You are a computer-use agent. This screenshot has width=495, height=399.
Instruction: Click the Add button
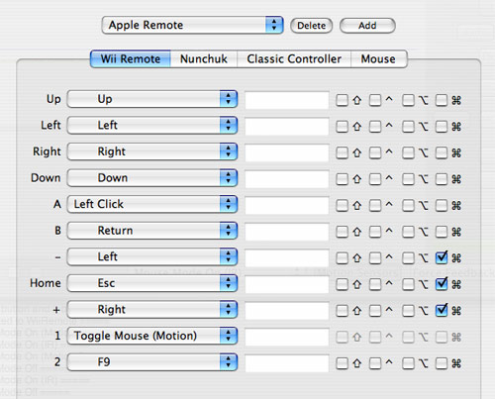click(367, 26)
